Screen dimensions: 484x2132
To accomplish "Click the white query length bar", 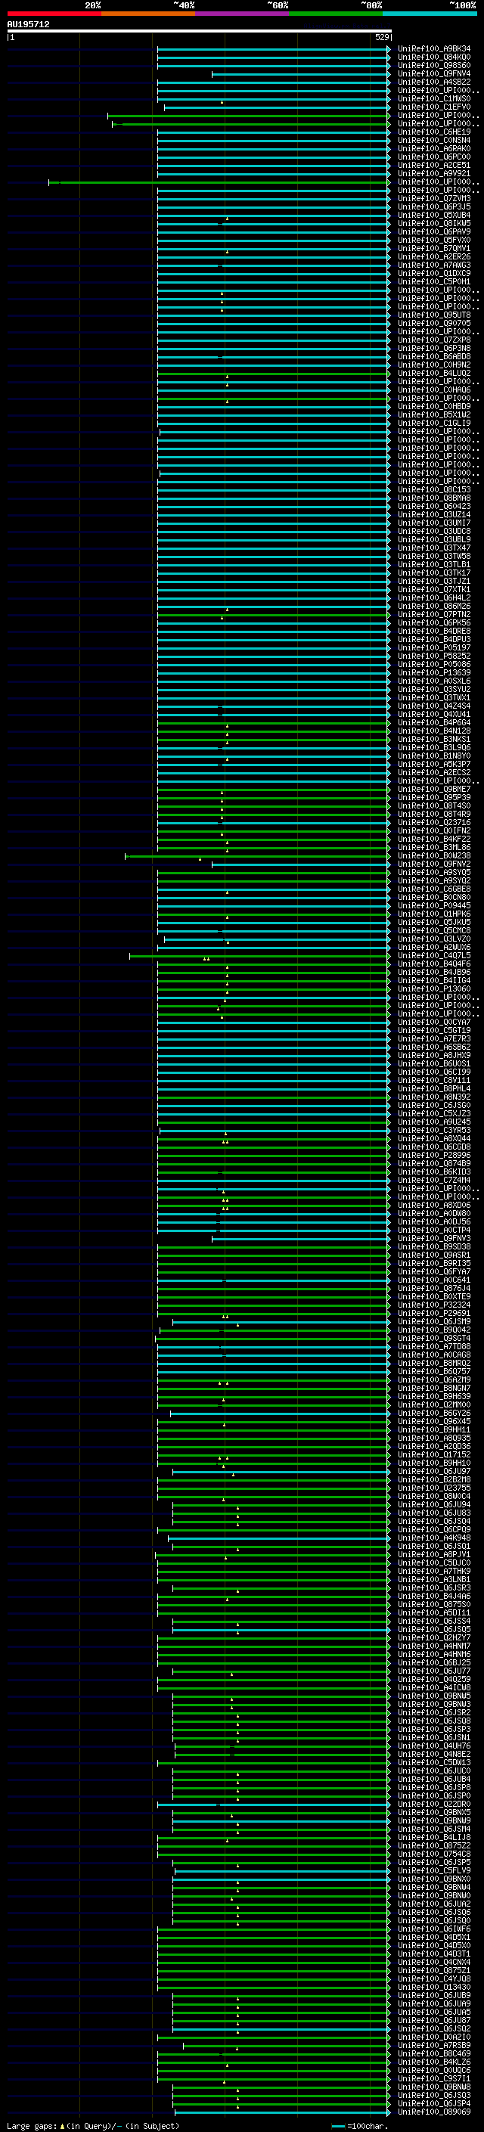I will (x=199, y=30).
